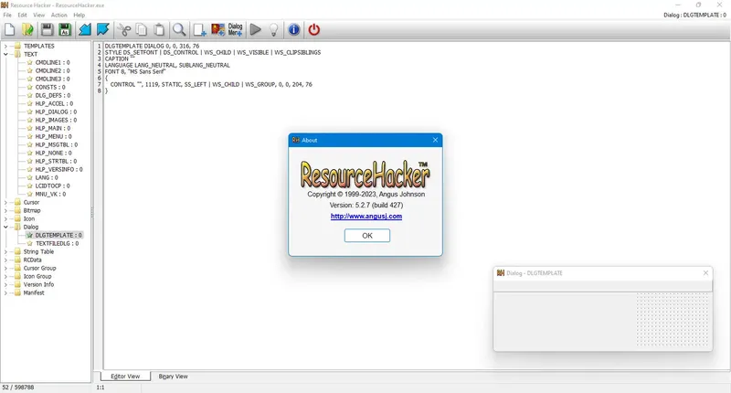The image size is (731, 393).
Task: Click the second blue arrow toolbar icon
Action: (x=103, y=30)
